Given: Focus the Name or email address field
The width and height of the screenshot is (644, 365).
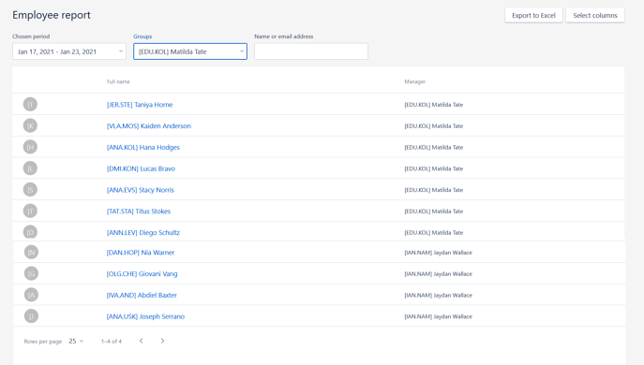Looking at the screenshot, I should pos(311,51).
